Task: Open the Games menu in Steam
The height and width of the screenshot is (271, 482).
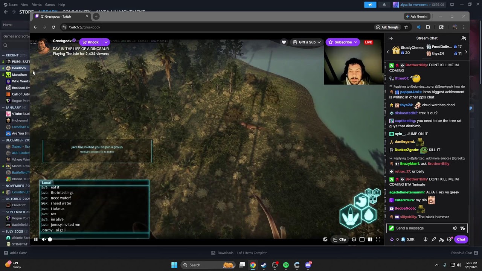Action: click(50, 5)
